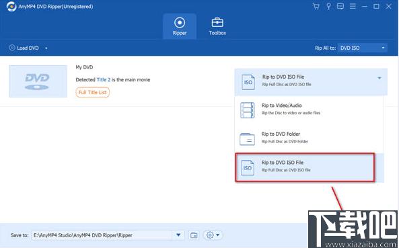The height and width of the screenshot is (248, 399).
Task: Click the AnyMP4 DVD Ripper logo
Action: point(11,7)
